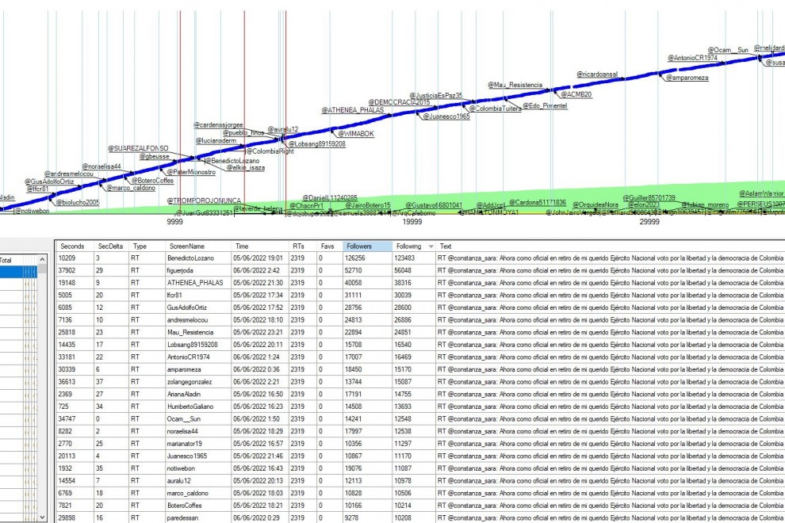Select the highlighted blue row in left list
Screen dimensions: 785x523
pyautogui.click(x=16, y=272)
